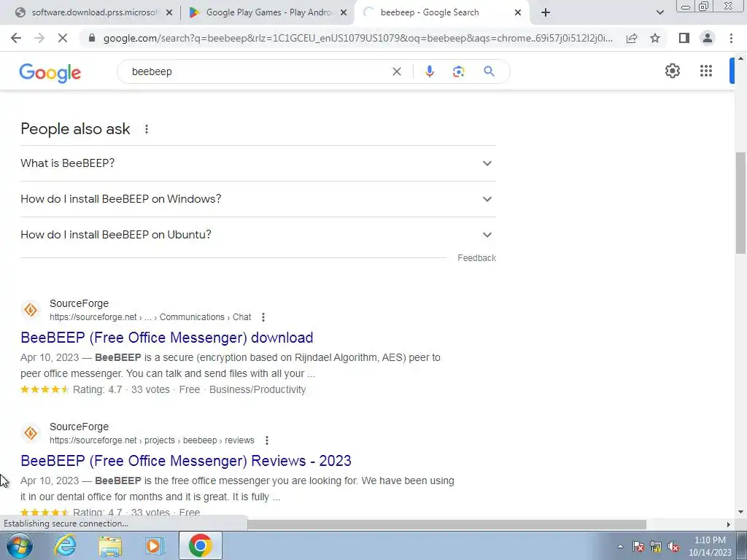The image size is (747, 560).
Task: Click the address bar URL
Action: pos(358,38)
